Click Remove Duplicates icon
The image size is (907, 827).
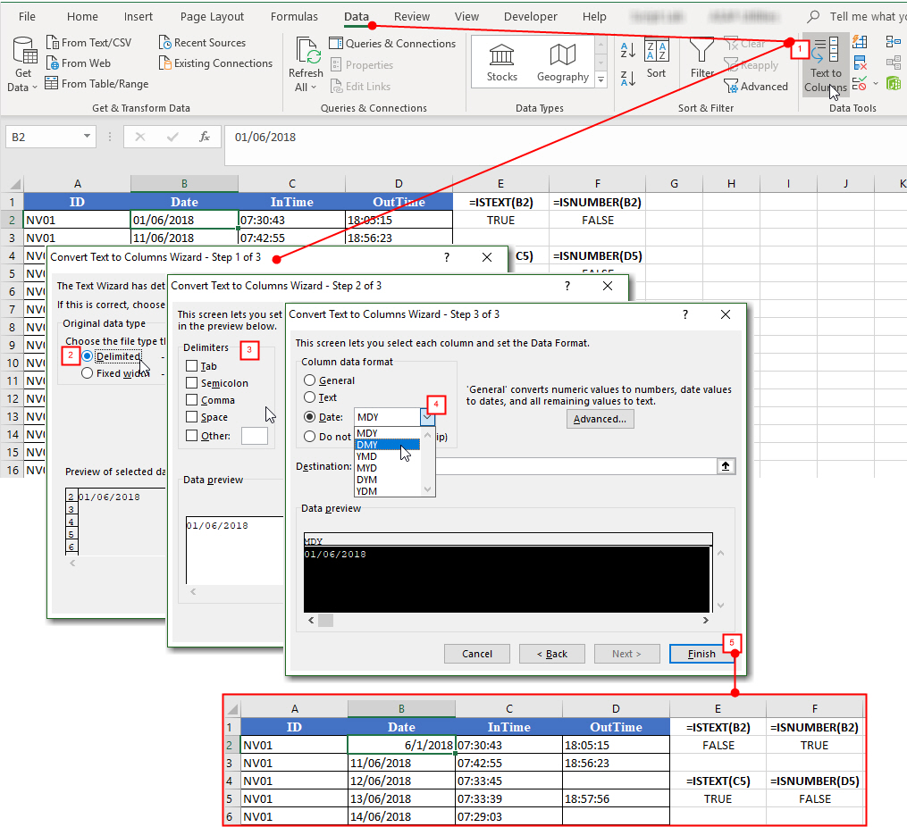(860, 63)
